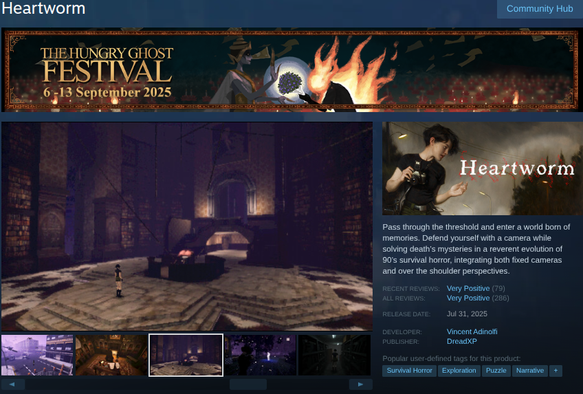Open developer Vincent Adinolfi link
Screen dimensions: 583x394
pyautogui.click(x=472, y=331)
